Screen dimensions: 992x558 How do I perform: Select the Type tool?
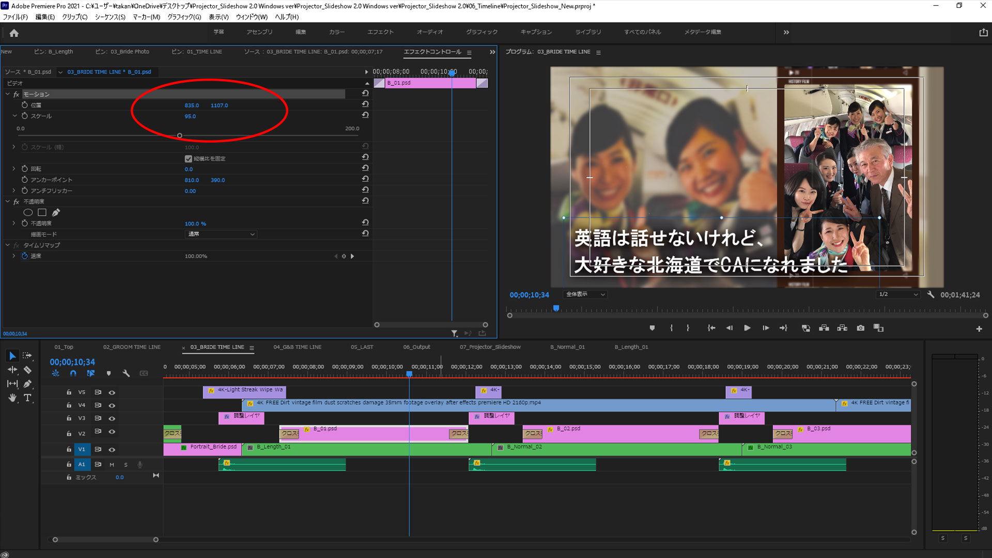coord(27,398)
